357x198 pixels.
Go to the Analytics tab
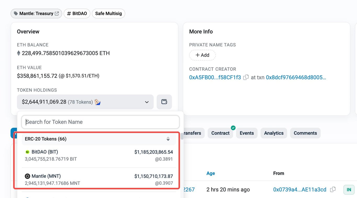coord(274,133)
